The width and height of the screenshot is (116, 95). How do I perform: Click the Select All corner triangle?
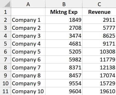(x=7, y=4)
